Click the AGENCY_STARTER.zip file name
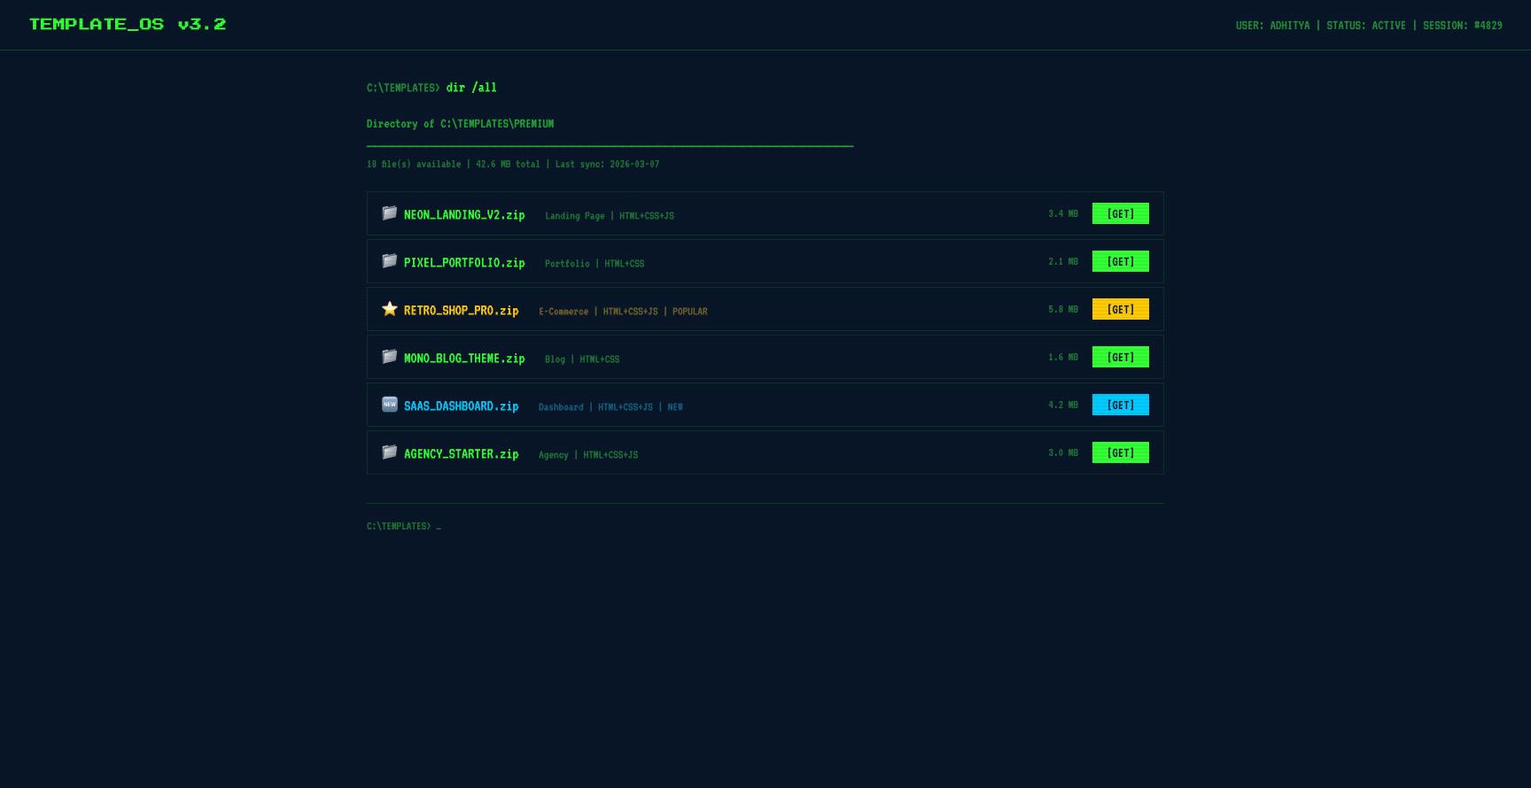Screen dimensions: 1531x788 461,454
